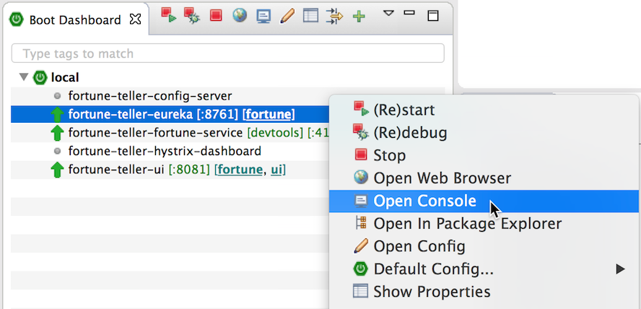Image resolution: width=641 pixels, height=309 pixels.
Task: Choose Open Web Browser in context menu
Action: (x=484, y=178)
